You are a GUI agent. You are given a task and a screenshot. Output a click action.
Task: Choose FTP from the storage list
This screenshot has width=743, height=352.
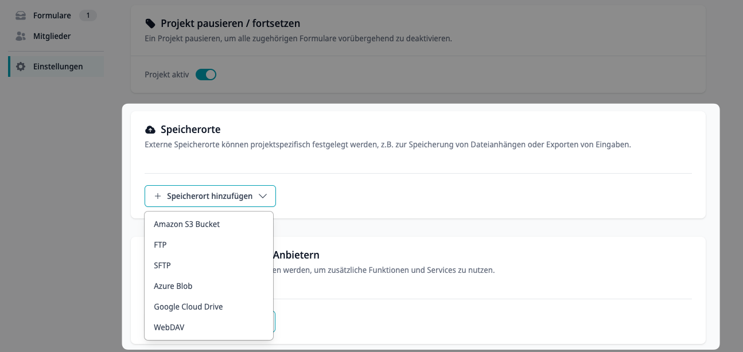click(209, 245)
